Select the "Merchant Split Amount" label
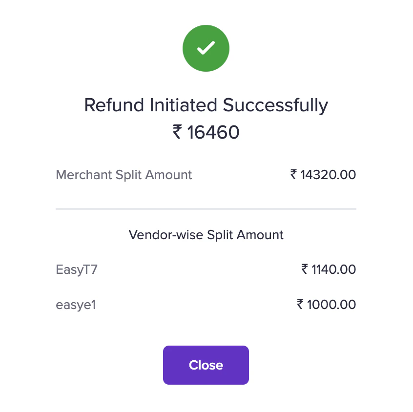This screenshot has height=412, width=413. pyautogui.click(x=124, y=175)
